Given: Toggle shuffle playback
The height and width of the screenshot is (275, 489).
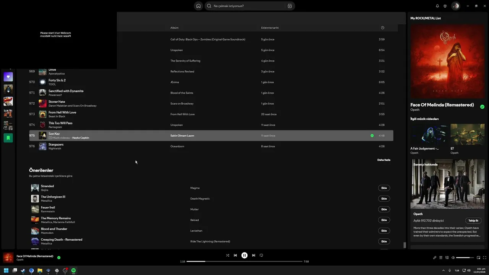Looking at the screenshot, I should point(227,256).
